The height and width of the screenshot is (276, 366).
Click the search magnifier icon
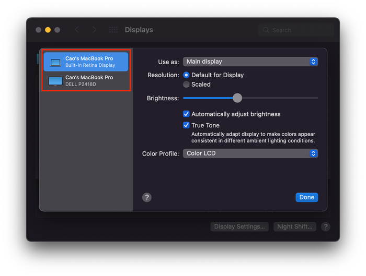[266, 30]
